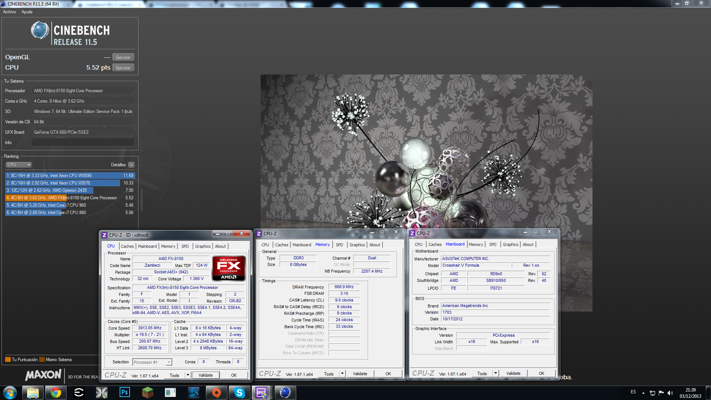
Task: Show hidden system tray icons
Action: pos(643,393)
